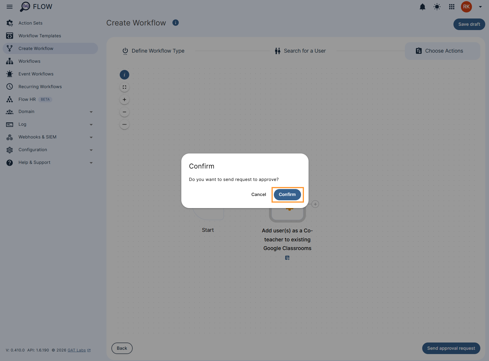Open fullscreen canvas view
489x361 pixels.
pyautogui.click(x=124, y=87)
